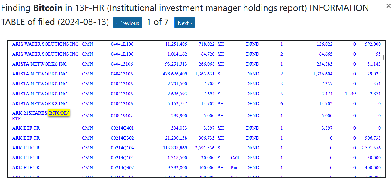Click the Previous navigation button
The height and width of the screenshot is (181, 391).
click(x=127, y=23)
